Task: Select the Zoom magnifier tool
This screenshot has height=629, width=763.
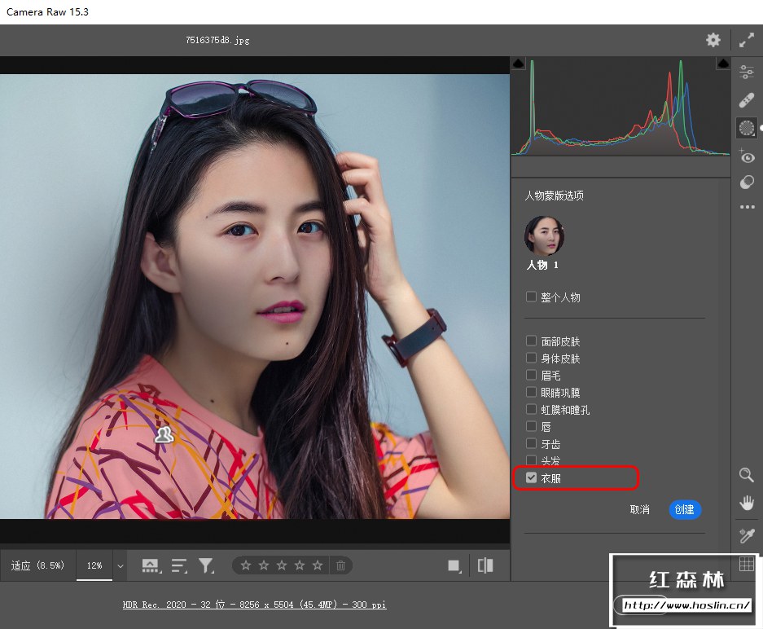Action: pyautogui.click(x=746, y=475)
